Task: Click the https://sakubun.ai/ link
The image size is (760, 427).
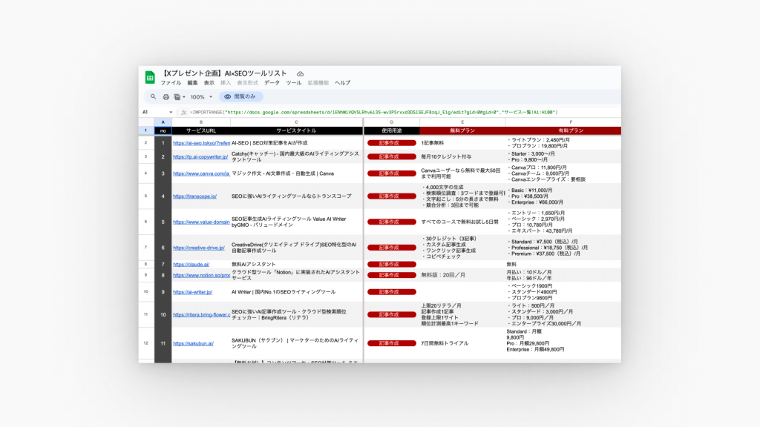Action: point(193,343)
